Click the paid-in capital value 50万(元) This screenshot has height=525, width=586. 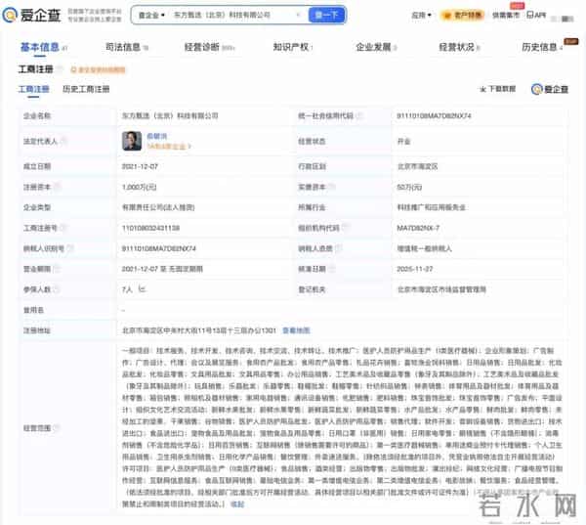coord(409,187)
